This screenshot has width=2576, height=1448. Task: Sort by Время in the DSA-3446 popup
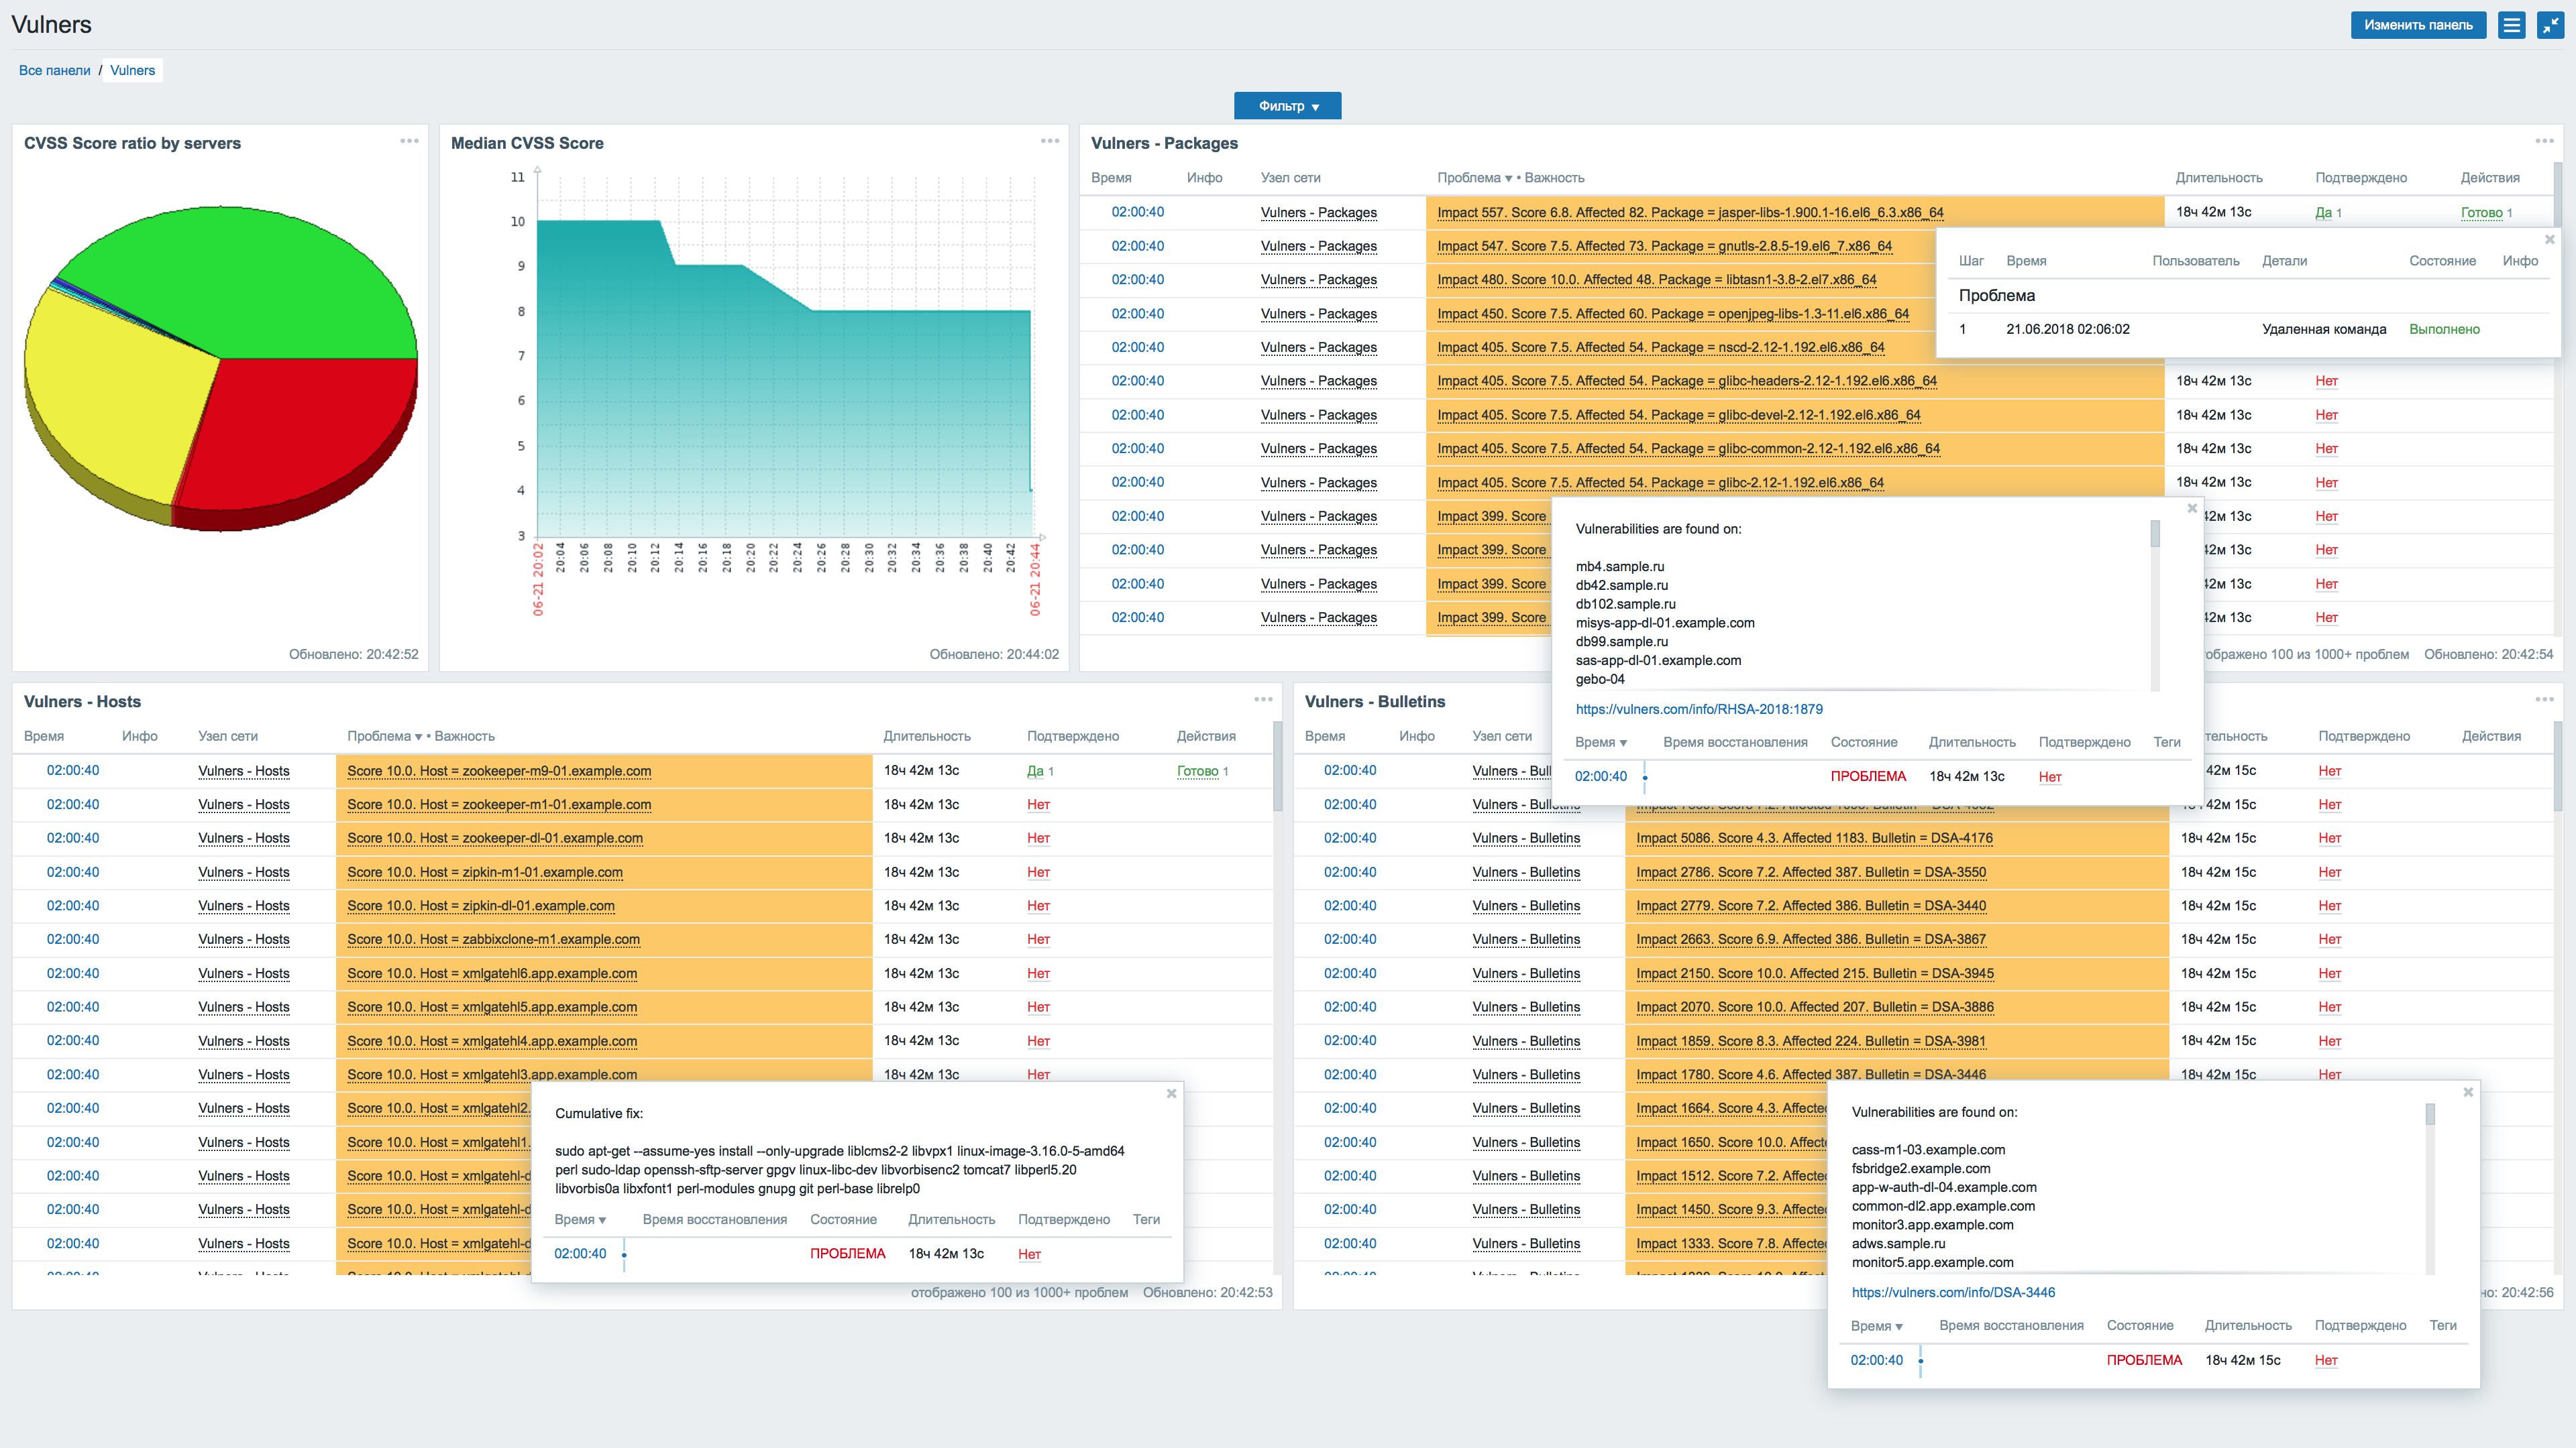[x=1879, y=1325]
